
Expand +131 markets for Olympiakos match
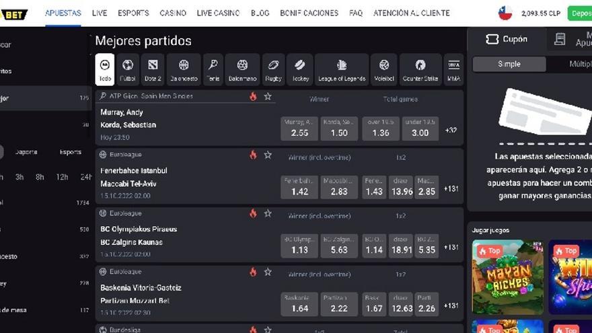point(451,248)
